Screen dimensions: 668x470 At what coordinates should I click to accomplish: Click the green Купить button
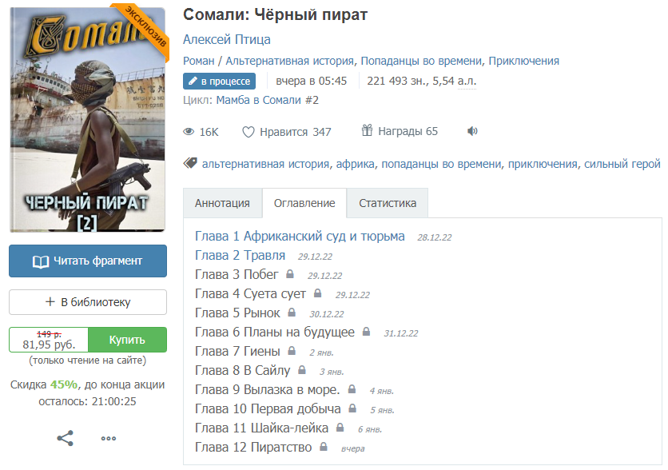click(127, 340)
